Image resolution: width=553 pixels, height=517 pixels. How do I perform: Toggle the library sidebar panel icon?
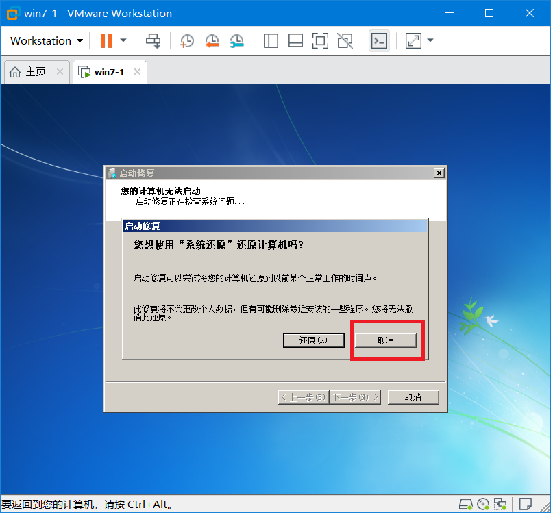pos(271,41)
